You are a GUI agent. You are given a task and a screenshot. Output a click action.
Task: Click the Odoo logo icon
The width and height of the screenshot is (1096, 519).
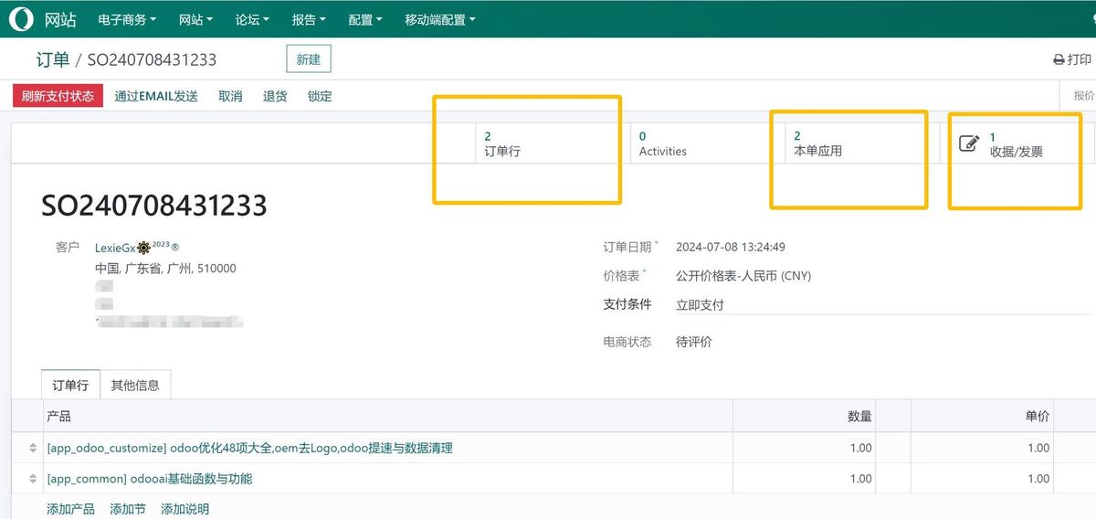21,19
